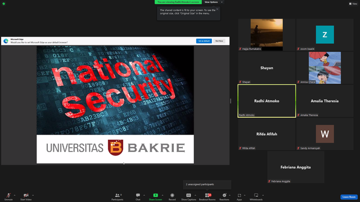Click the Microsoft Edge default browser prompt text
Viewport: 360px width, 202px height.
tap(39, 43)
